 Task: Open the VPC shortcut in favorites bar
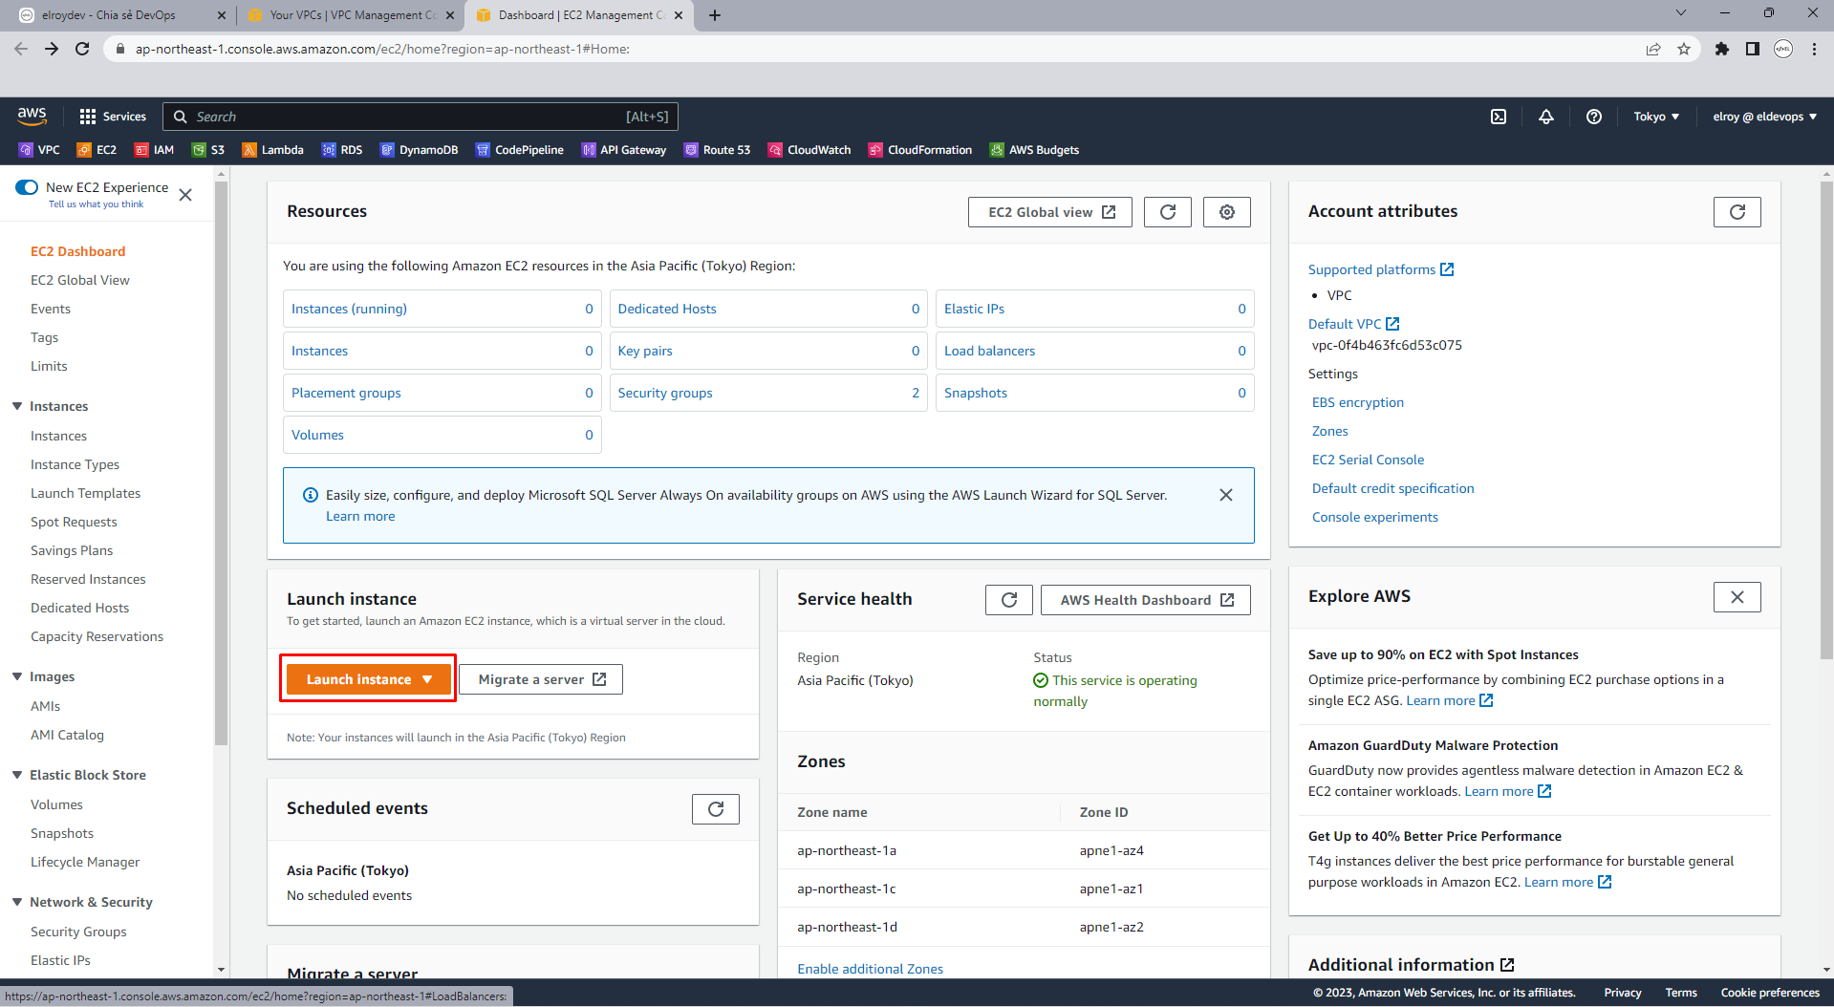pyautogui.click(x=39, y=150)
